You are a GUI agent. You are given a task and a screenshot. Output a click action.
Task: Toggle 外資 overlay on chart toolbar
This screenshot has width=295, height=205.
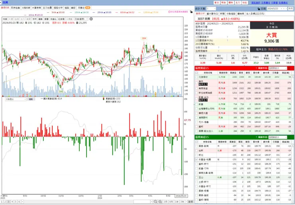tap(11, 19)
